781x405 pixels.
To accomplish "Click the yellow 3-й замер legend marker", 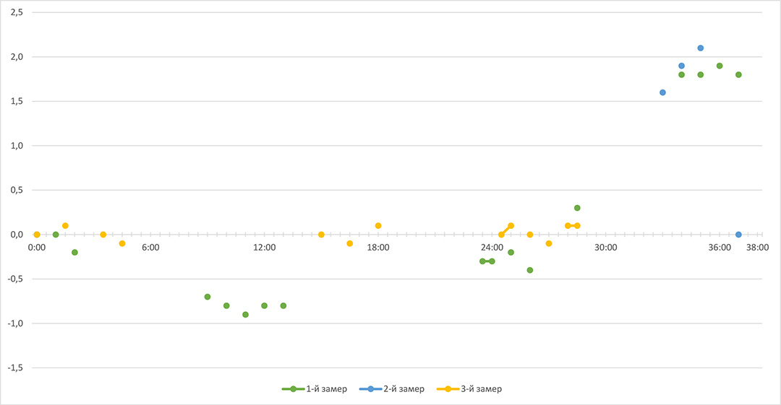I will 448,389.
